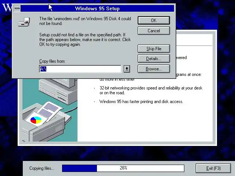
Task: Click the Windows 95 Setup title bar
Action: point(97,8)
